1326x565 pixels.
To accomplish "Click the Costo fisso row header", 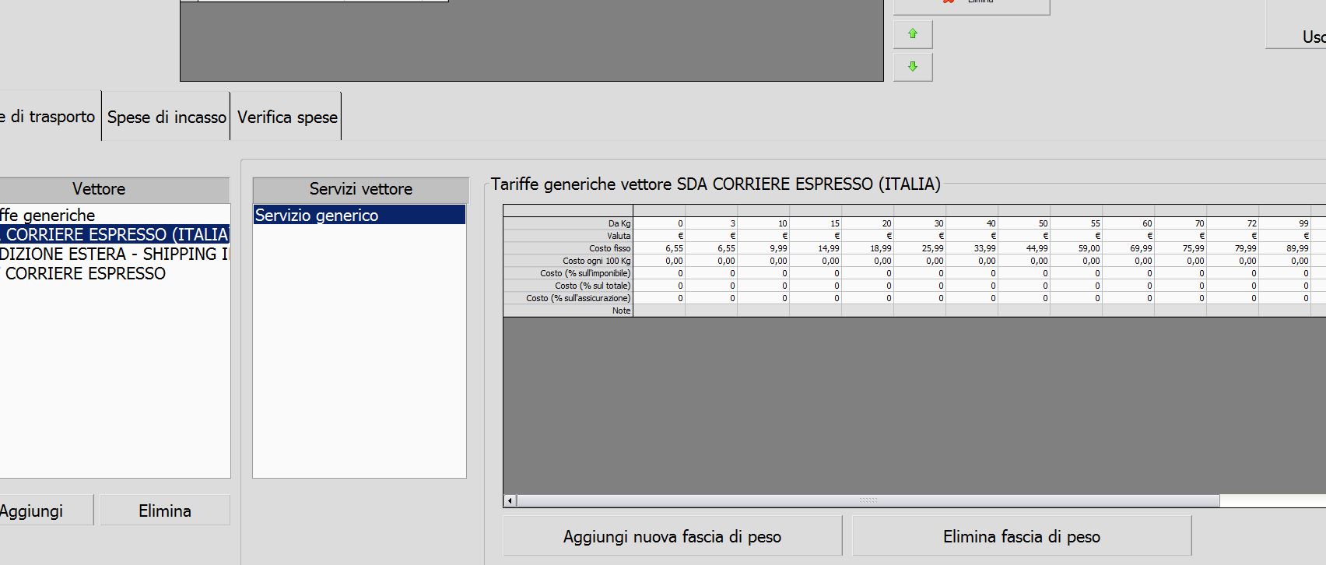I will click(x=568, y=248).
